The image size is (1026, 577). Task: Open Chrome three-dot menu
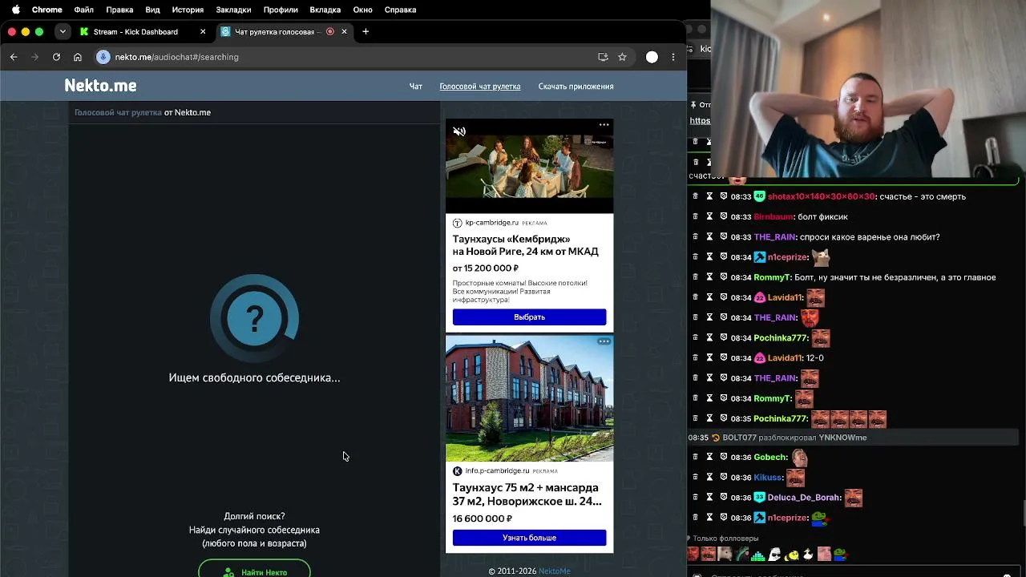(x=673, y=57)
